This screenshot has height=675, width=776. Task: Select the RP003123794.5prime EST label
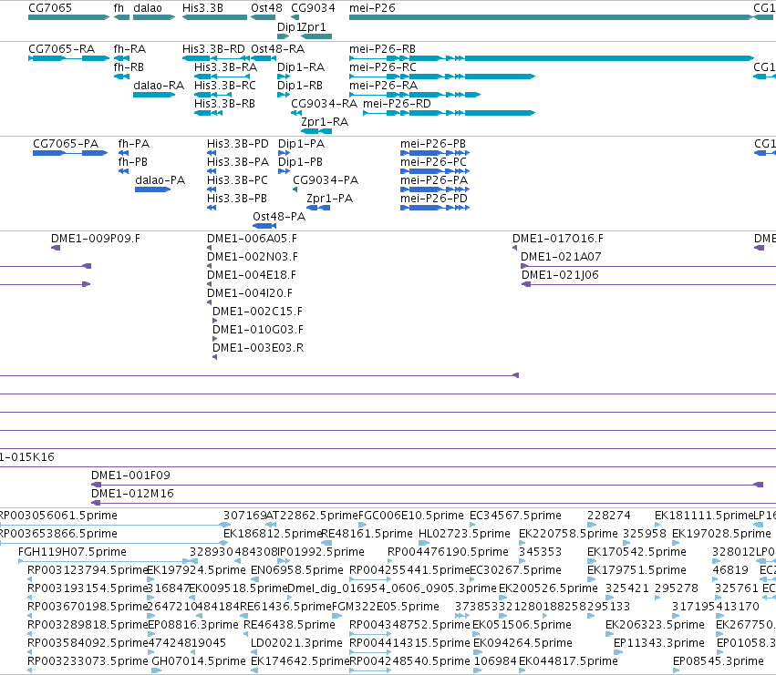pos(88,570)
